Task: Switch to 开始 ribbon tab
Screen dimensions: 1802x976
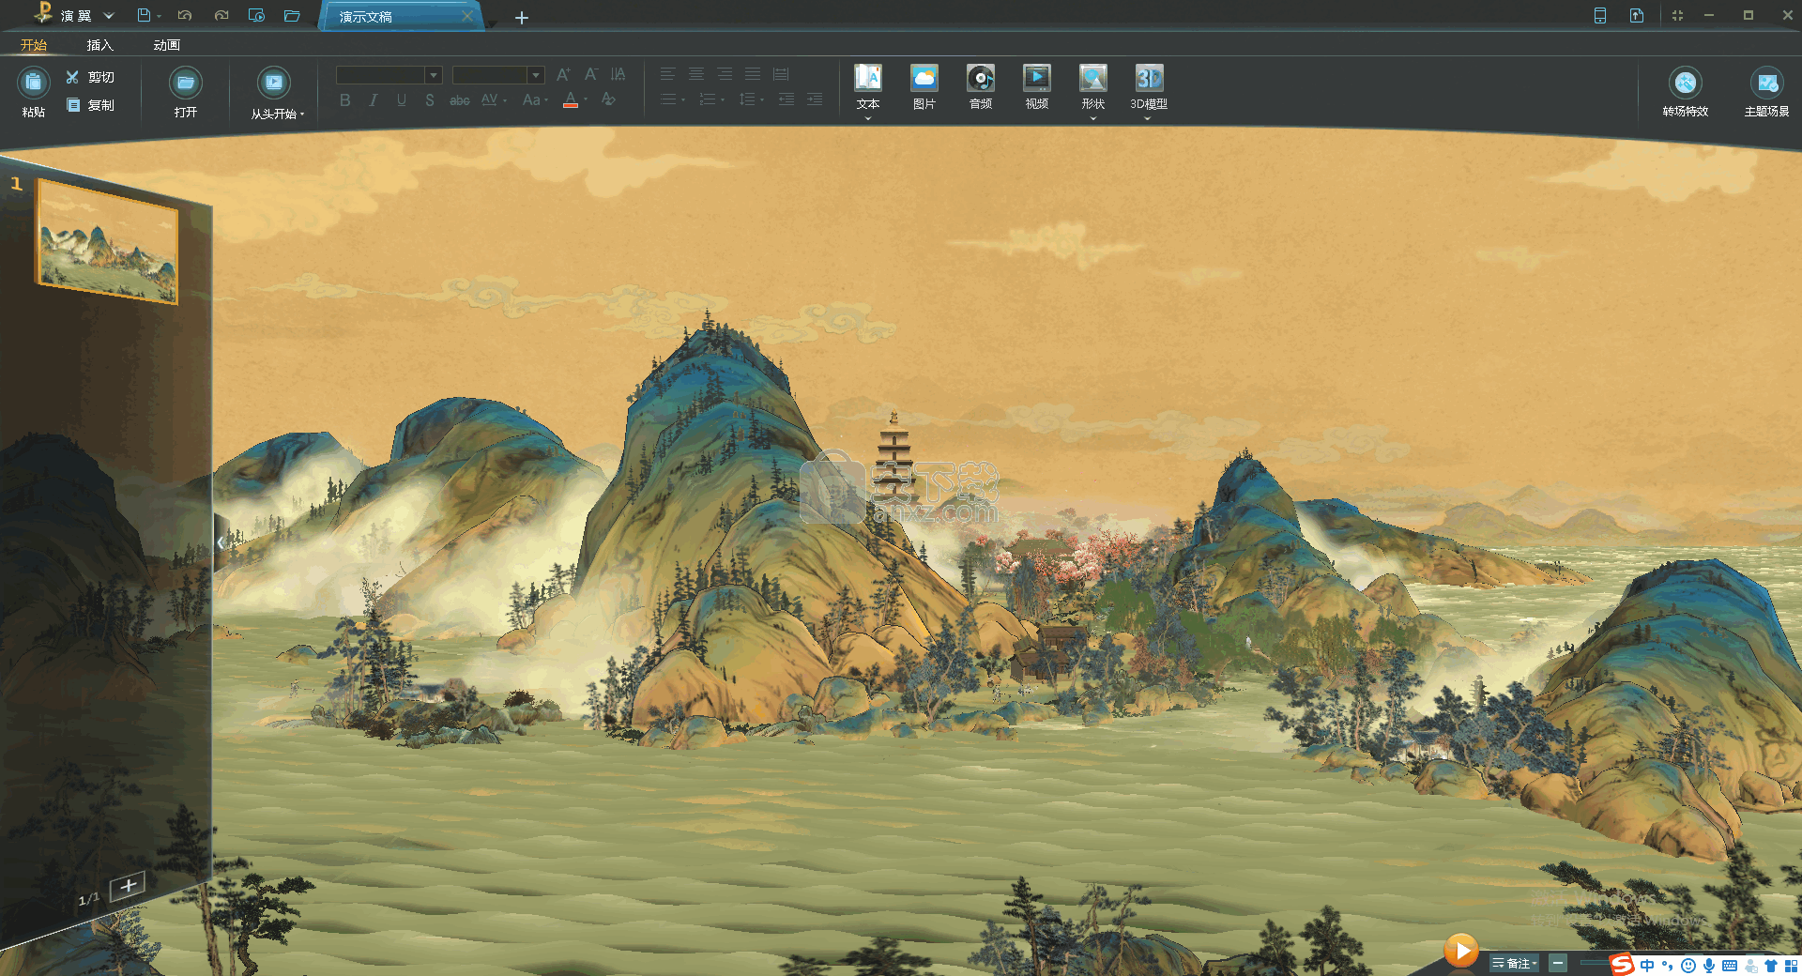Action: (34, 45)
